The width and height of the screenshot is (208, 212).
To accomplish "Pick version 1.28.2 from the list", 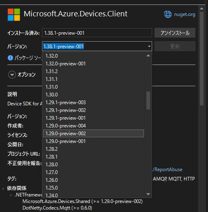I will click(93, 149).
